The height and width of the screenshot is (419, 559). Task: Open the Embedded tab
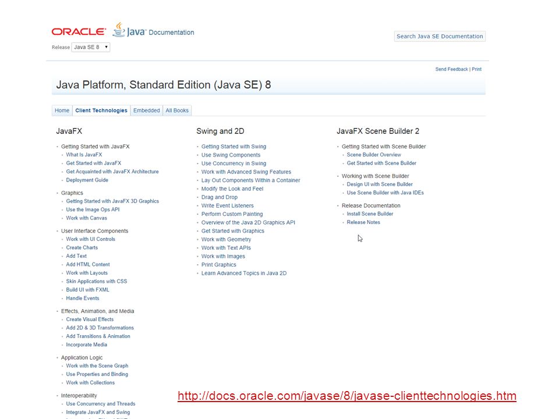tap(147, 111)
